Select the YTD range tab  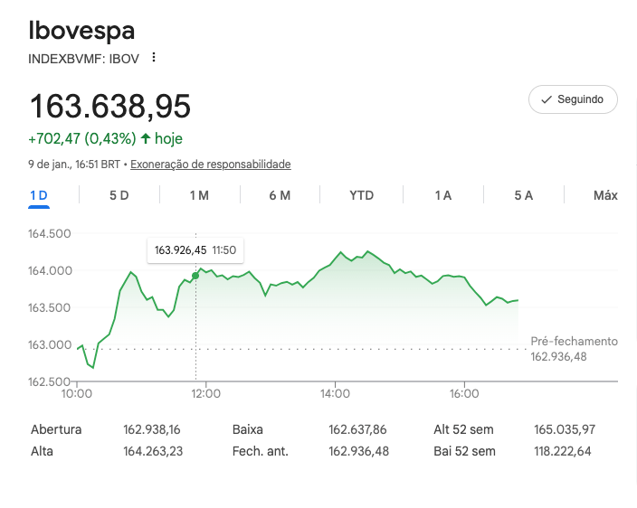[361, 195]
